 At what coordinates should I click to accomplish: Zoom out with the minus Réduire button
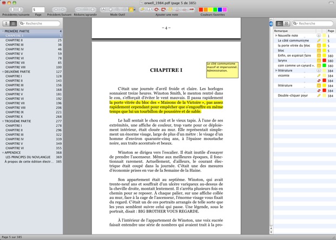(79, 9)
